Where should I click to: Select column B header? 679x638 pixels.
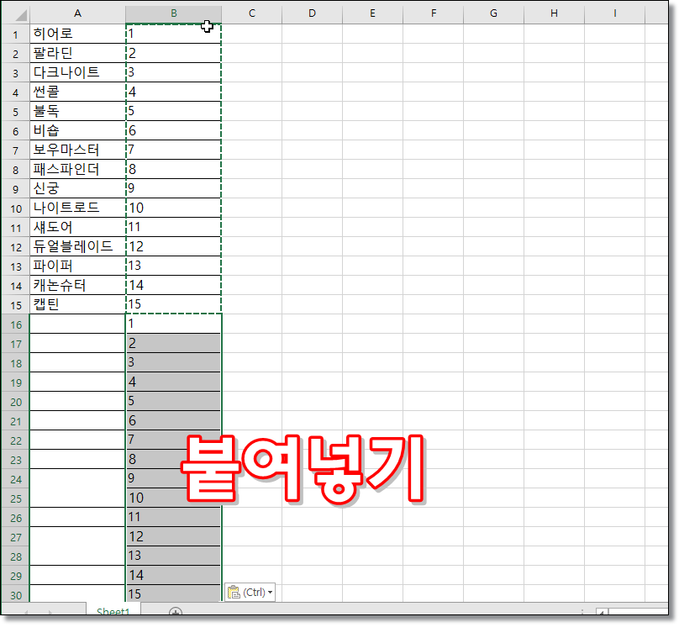coord(174,13)
